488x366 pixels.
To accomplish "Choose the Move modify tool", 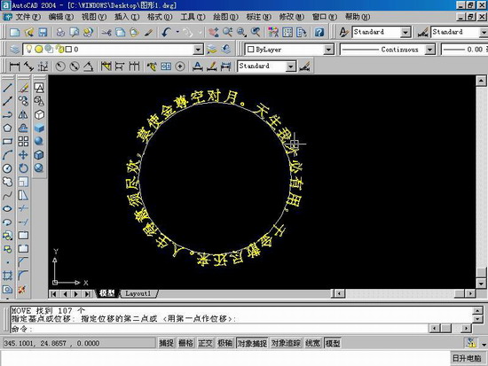I will tap(23, 155).
